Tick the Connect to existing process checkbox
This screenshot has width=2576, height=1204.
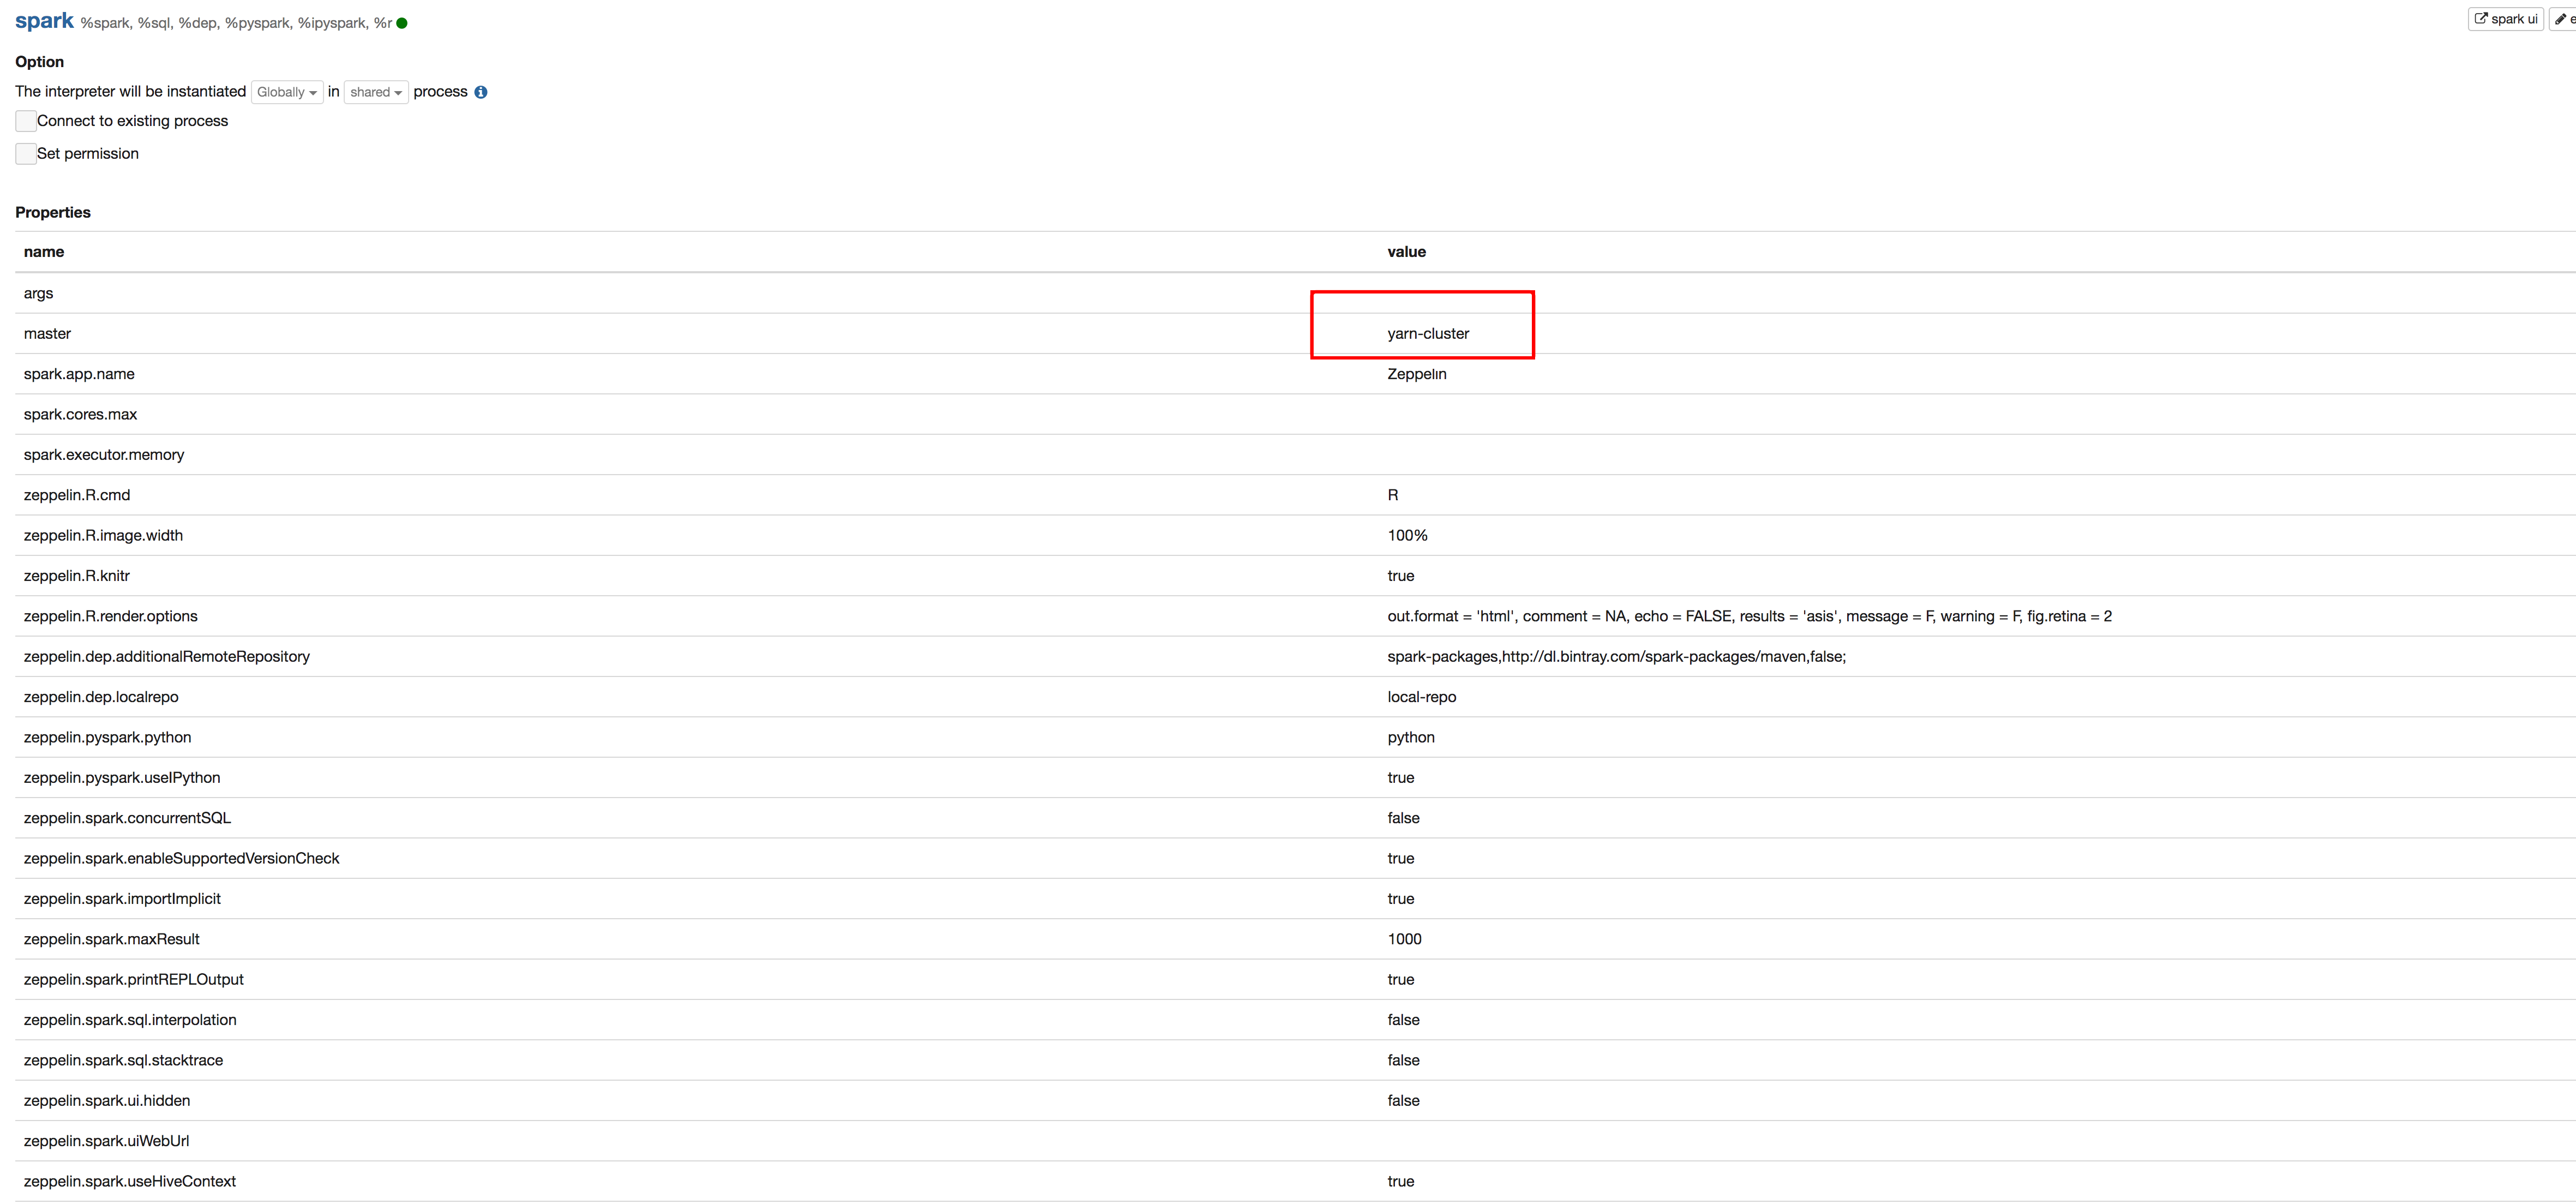[26, 121]
